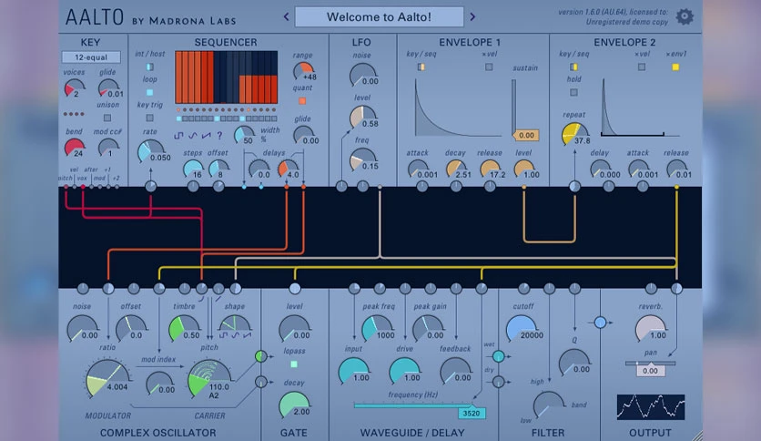Open the settings gear icon
This screenshot has height=441, width=761.
tap(685, 16)
